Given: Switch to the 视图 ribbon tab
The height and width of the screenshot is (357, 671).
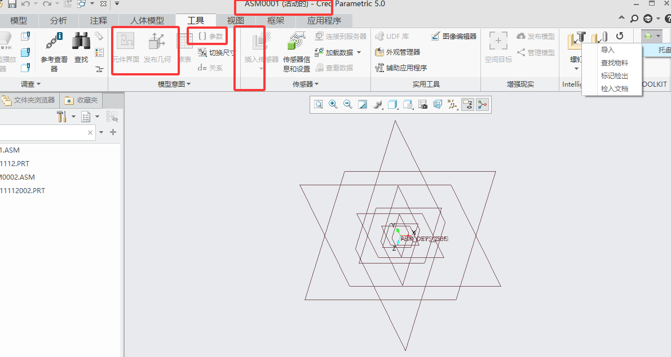Looking at the screenshot, I should point(235,20).
